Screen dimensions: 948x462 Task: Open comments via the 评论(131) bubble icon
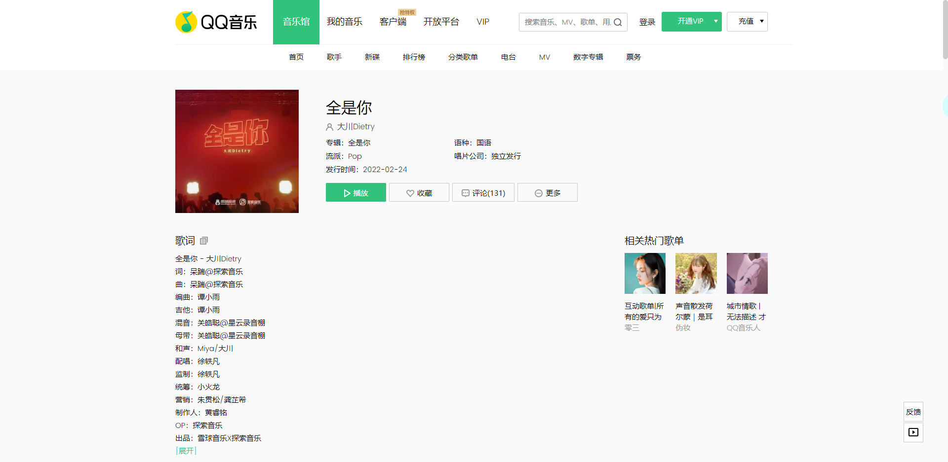[466, 193]
